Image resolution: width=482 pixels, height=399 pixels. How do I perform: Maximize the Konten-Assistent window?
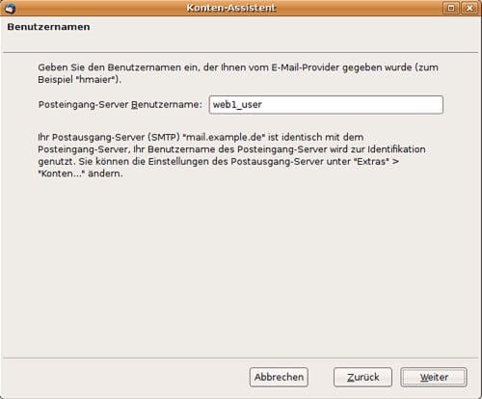point(451,8)
